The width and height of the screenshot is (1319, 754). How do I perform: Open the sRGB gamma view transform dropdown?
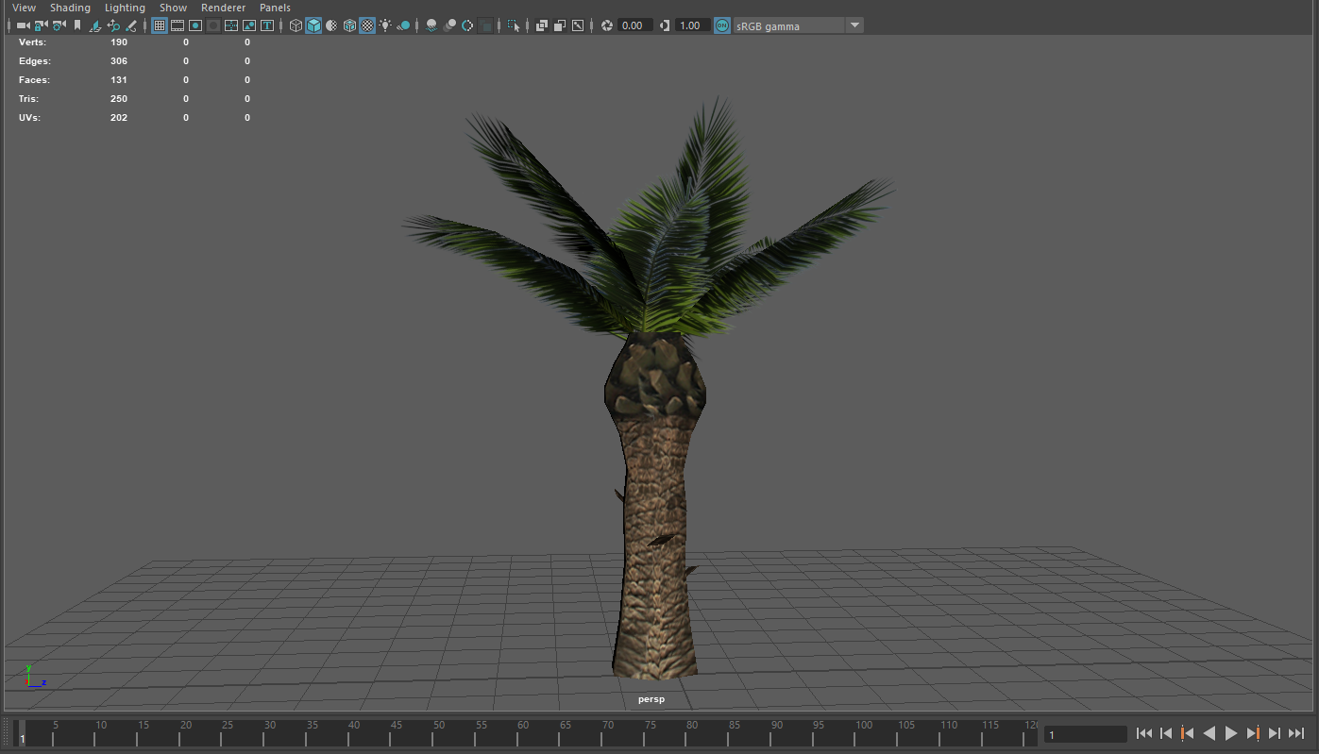click(x=799, y=25)
